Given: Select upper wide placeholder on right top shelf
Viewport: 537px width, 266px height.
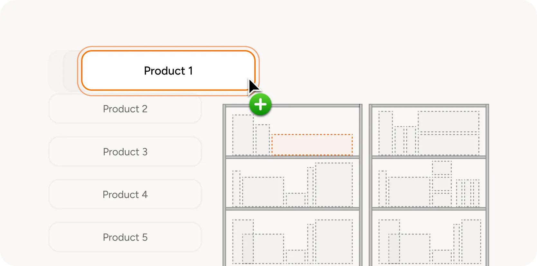Looking at the screenshot, I should 448,122.
